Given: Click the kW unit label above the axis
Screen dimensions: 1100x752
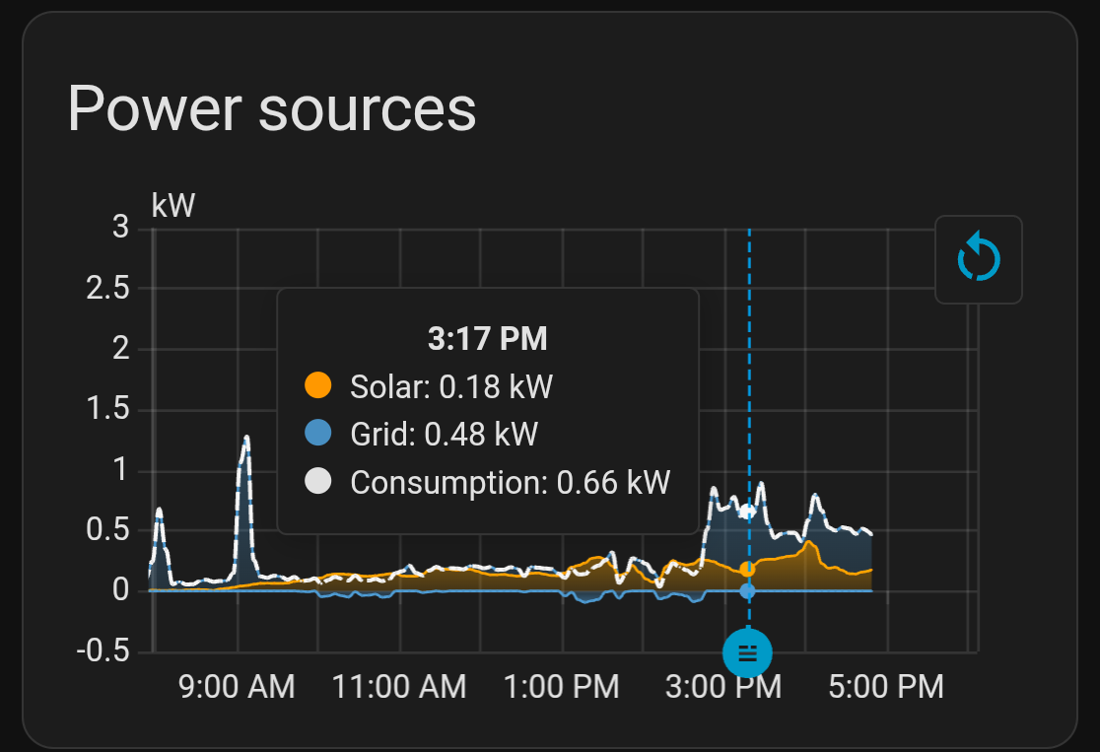Looking at the screenshot, I should click(x=173, y=206).
